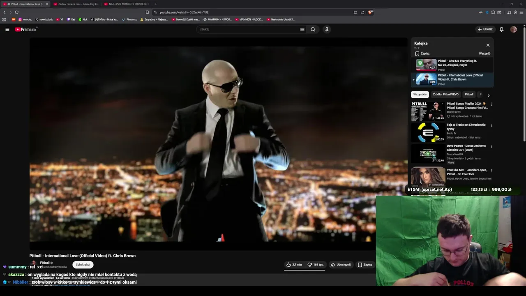Open the Nastolatek Ukradł bookmark
Viewport: 526px width, 296px height.
[x=281, y=19]
